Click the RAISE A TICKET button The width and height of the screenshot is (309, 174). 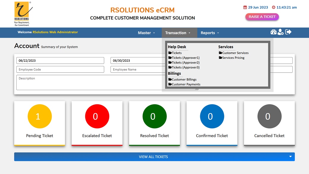pyautogui.click(x=262, y=17)
